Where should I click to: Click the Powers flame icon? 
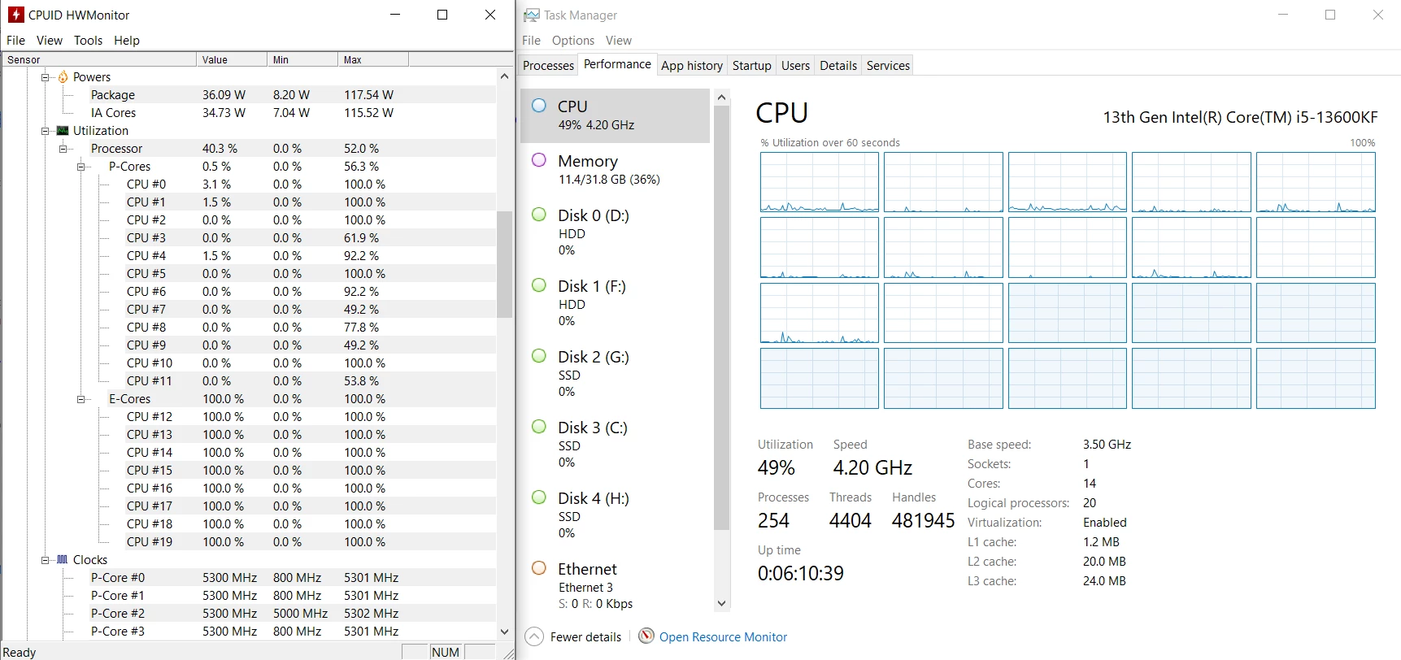[63, 76]
